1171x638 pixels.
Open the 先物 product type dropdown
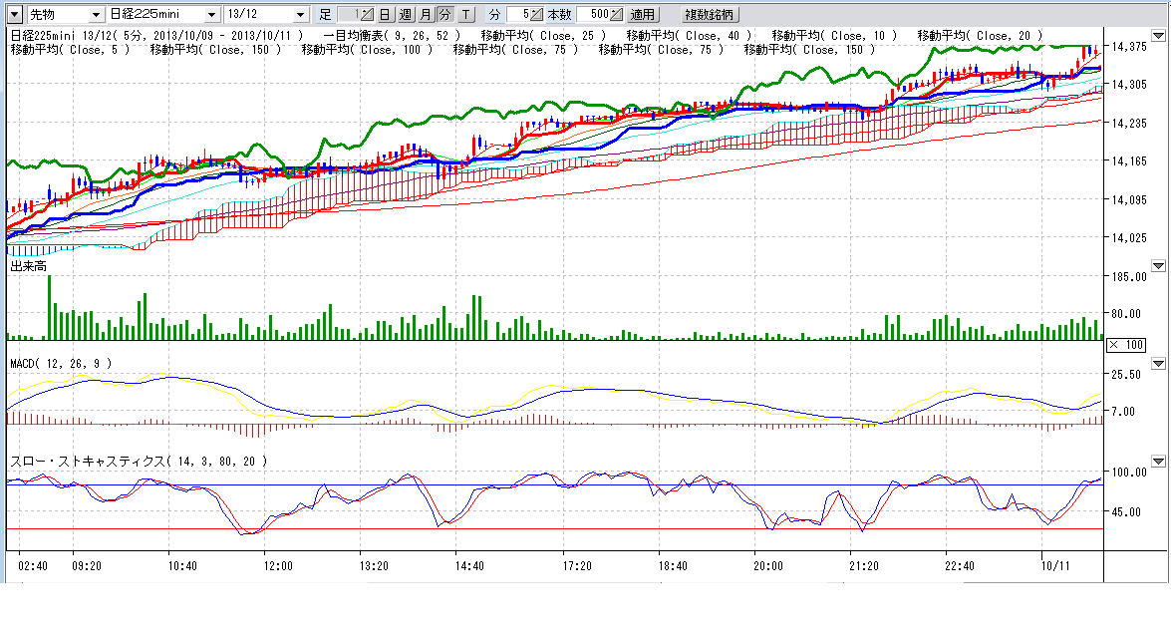click(x=96, y=15)
